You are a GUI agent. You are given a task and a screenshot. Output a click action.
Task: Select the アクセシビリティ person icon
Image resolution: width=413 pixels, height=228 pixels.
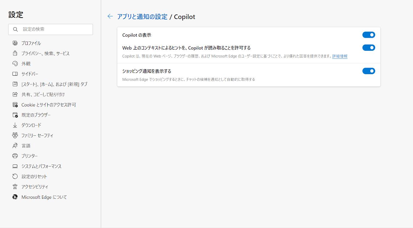15,186
